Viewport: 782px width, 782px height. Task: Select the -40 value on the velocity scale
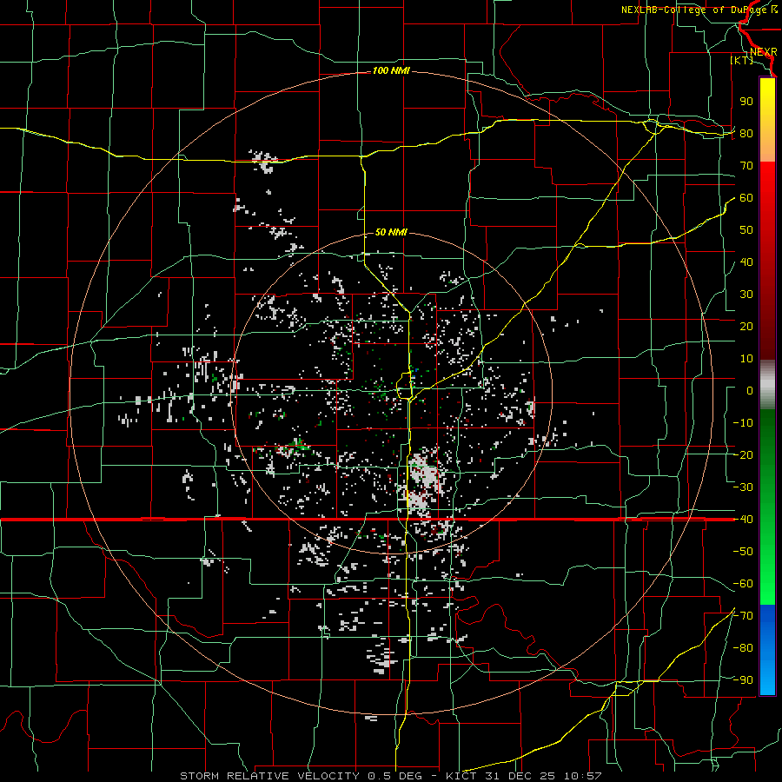click(743, 520)
